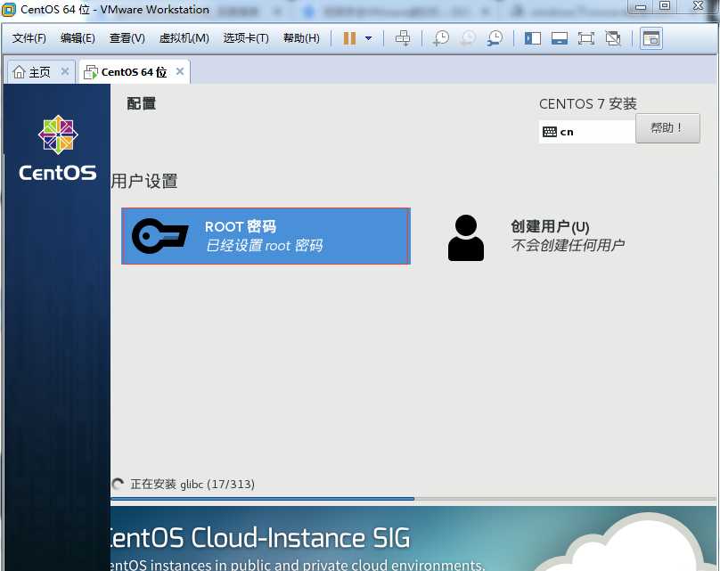Image resolution: width=720 pixels, height=571 pixels.
Task: Open the snapshot manager icon
Action: coord(495,38)
